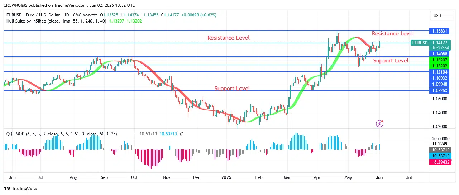Click the empty-set symbol beside QQE MOD values
The width and height of the screenshot is (459, 195).
click(181, 134)
